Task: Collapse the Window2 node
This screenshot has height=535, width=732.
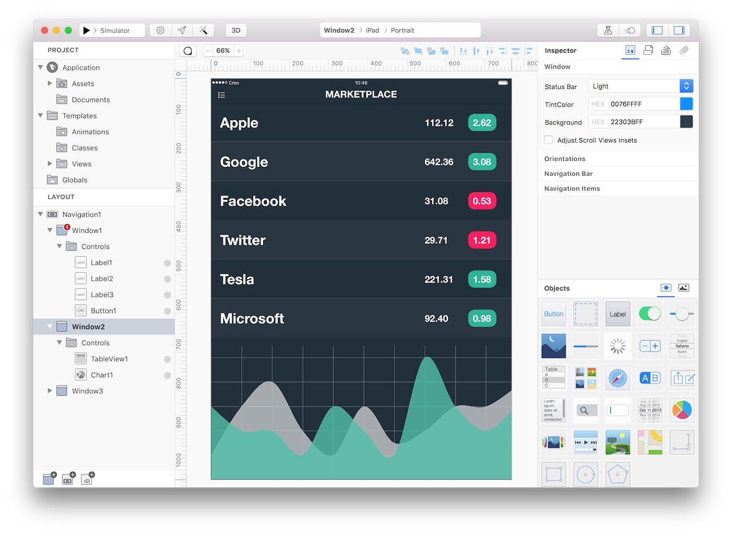Action: 50,326
